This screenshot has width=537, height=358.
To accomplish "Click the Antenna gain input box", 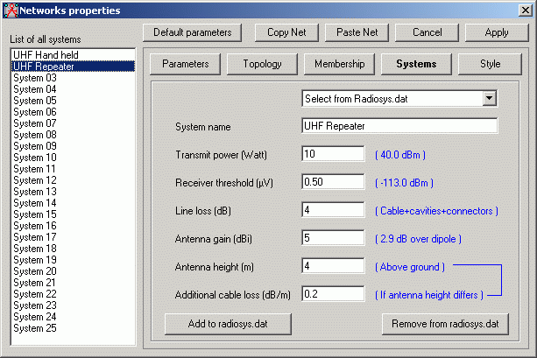I will (x=333, y=238).
